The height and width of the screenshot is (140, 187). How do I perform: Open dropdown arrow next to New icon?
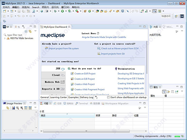coord(8,11)
